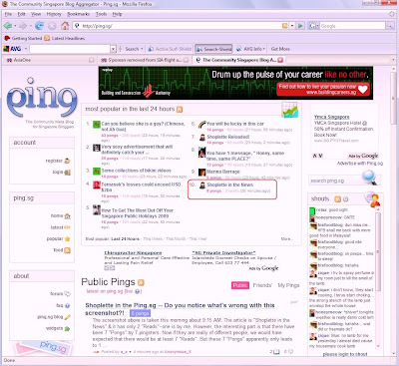
Task: Click the please login to shout link
Action: [345, 354]
